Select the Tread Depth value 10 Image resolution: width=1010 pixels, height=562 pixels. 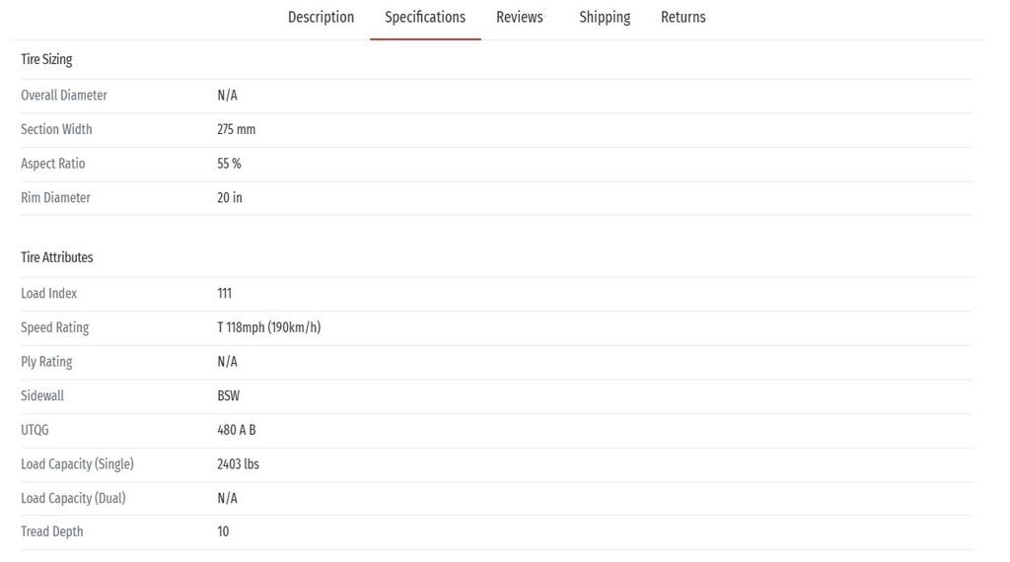tap(223, 531)
